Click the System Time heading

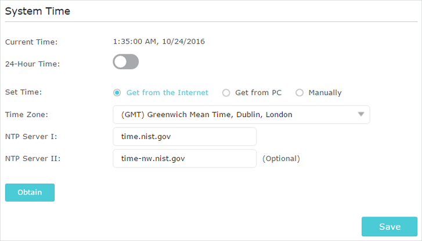(38, 12)
